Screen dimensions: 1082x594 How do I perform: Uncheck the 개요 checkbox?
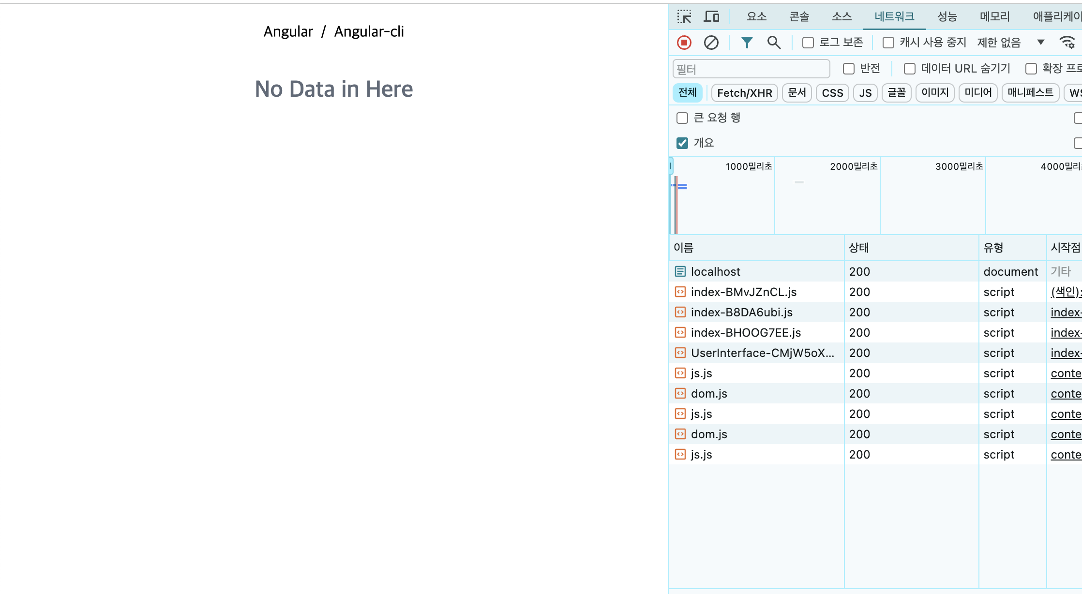tap(682, 143)
